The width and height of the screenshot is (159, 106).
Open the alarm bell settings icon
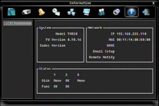(x=41, y=12)
